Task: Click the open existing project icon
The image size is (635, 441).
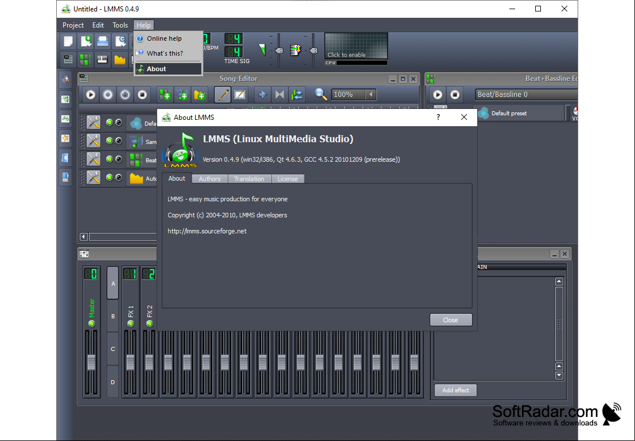Action: coord(103,41)
